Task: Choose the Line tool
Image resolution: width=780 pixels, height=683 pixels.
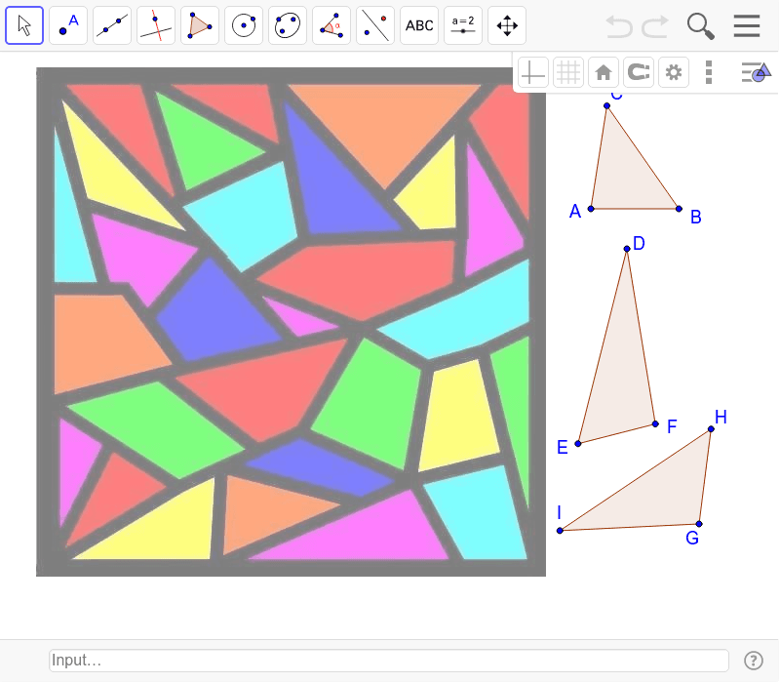Action: (x=111, y=25)
